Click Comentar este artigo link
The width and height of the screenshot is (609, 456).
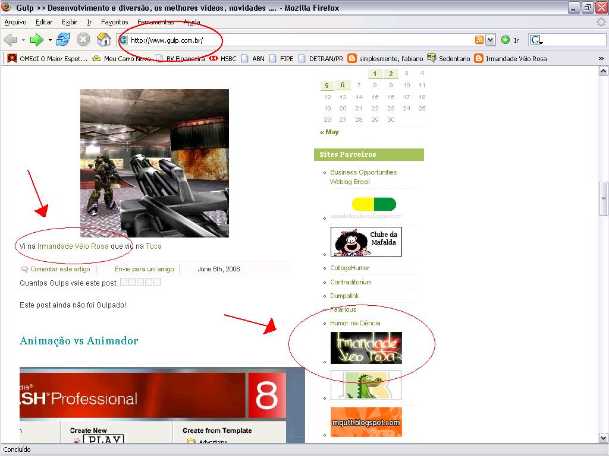[60, 269]
